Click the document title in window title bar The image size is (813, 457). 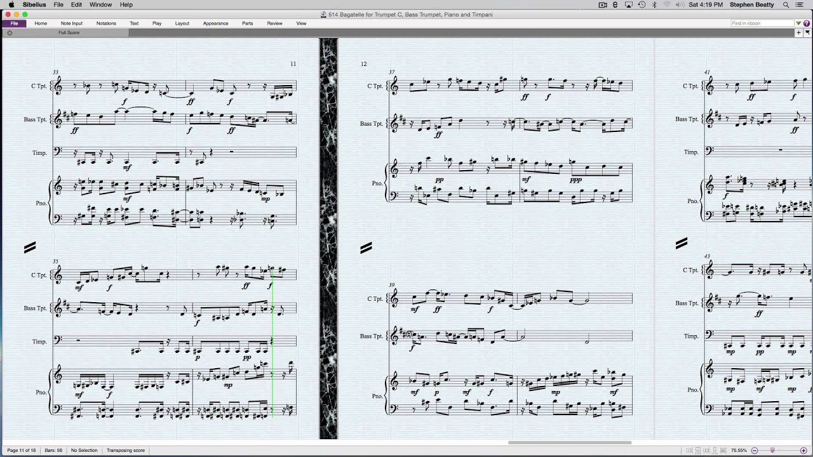[410, 14]
